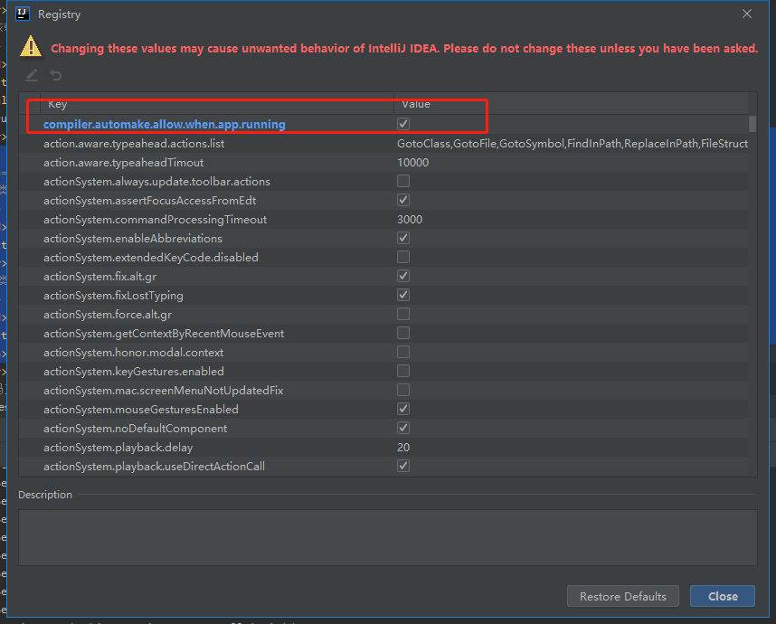The height and width of the screenshot is (624, 776).
Task: Click the revert arrow icon
Action: [55, 75]
